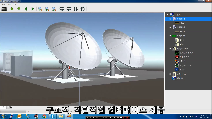The width and height of the screenshot is (212, 119).
Task: Collapse the green container tree node
Action: pyautogui.click(x=170, y=36)
